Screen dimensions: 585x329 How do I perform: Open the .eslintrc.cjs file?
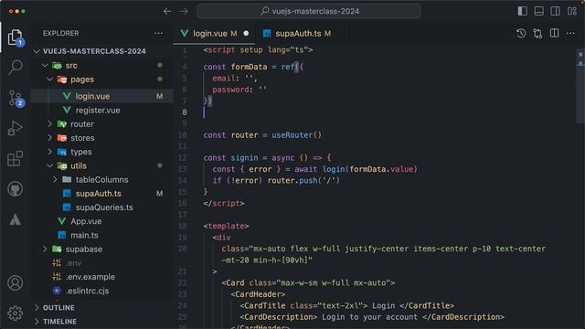(101, 291)
